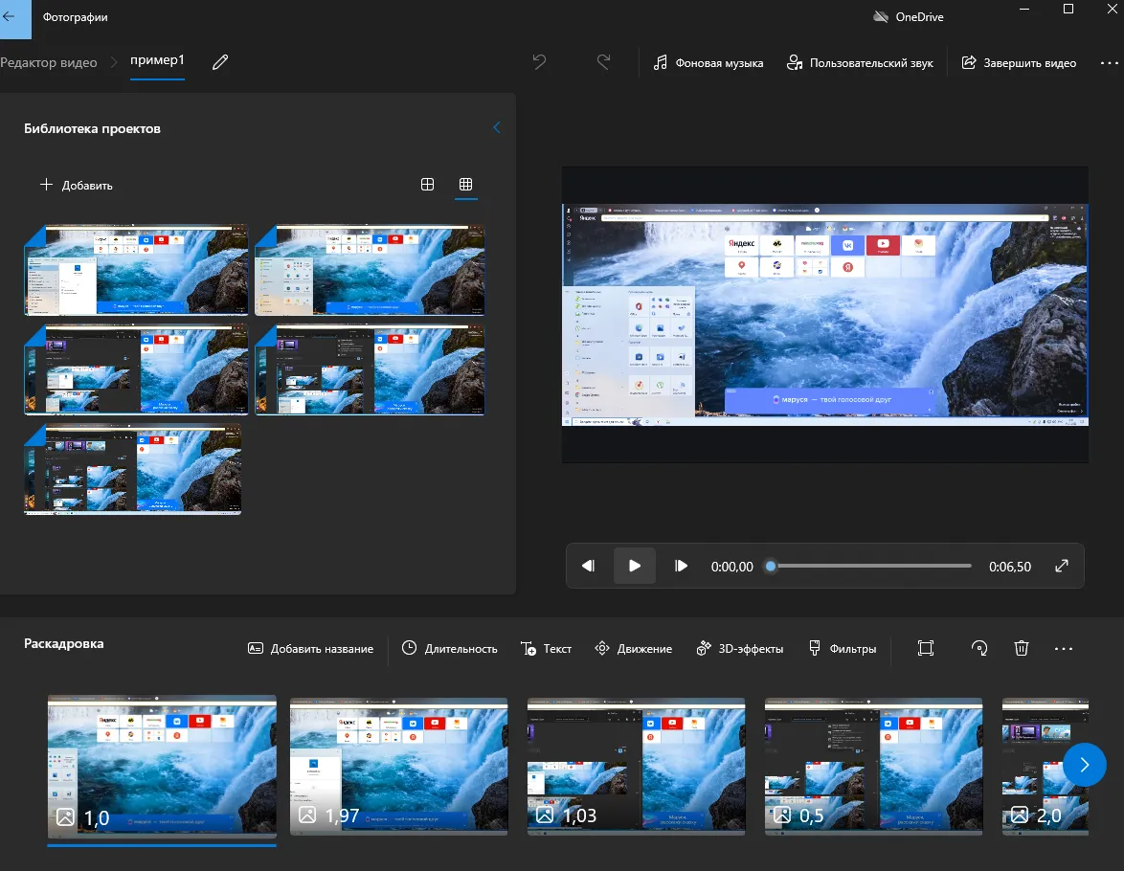Click the preview seek bar handle
The width and height of the screenshot is (1124, 871).
click(x=771, y=566)
